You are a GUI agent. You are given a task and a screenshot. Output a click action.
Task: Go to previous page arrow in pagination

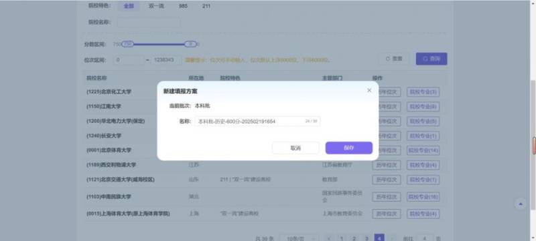pos(329,238)
